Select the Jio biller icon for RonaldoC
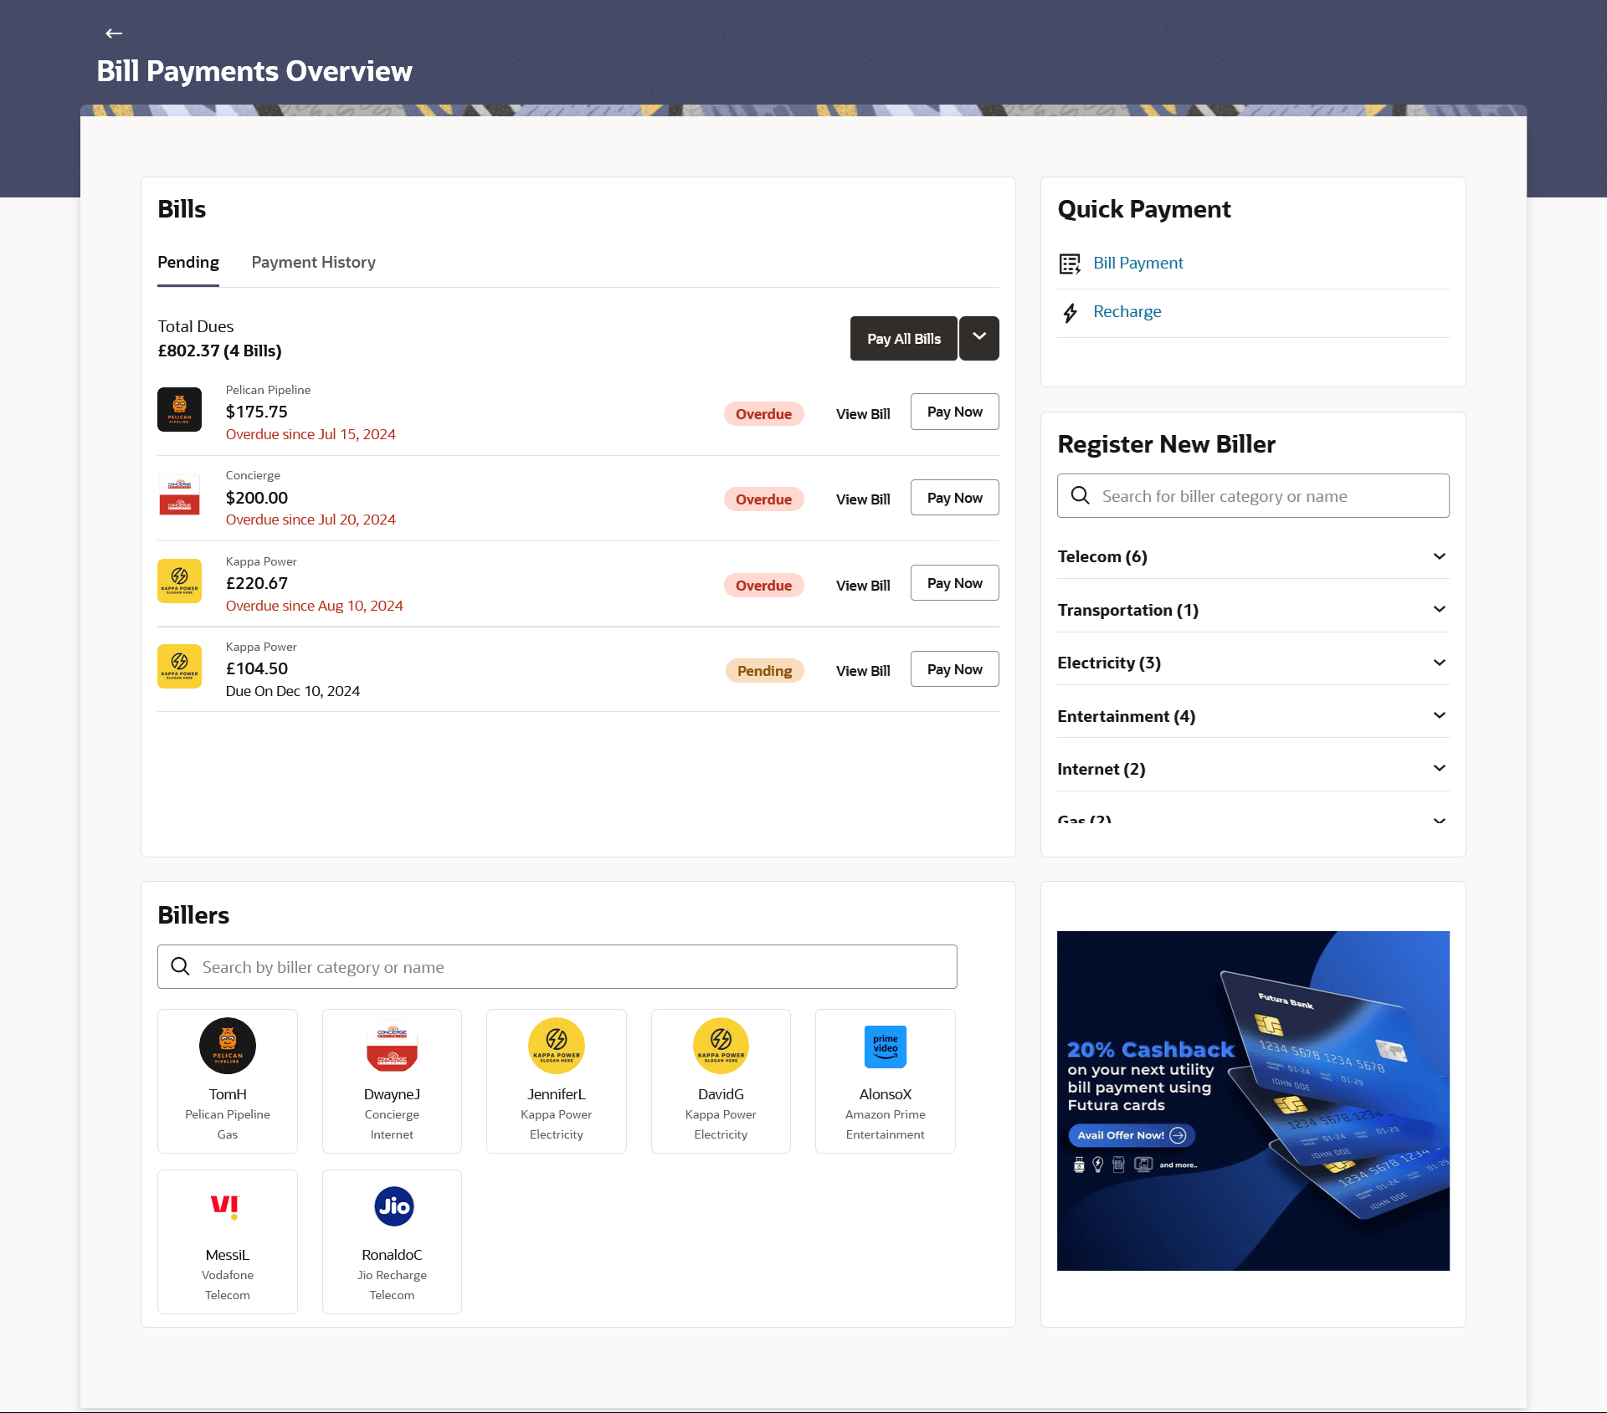The image size is (1607, 1413). click(392, 1206)
